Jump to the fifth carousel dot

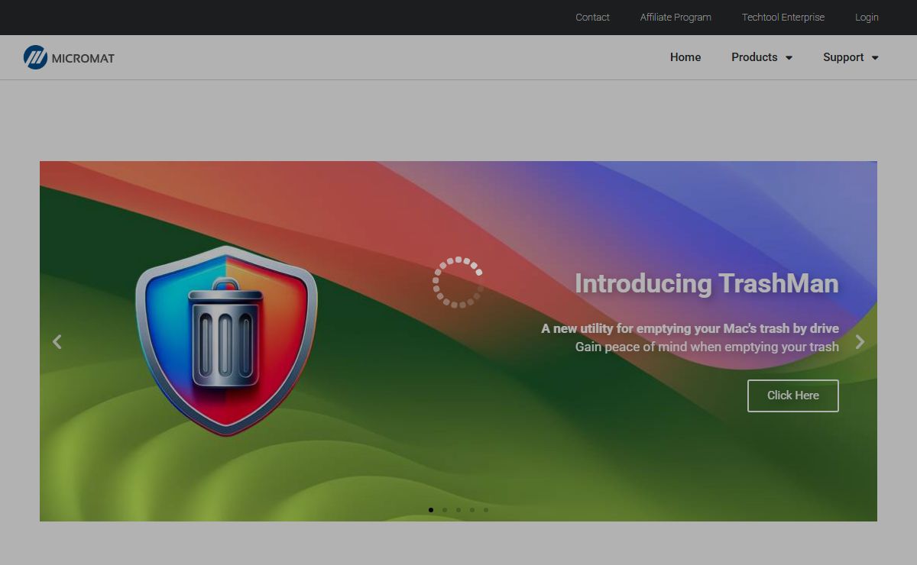(486, 510)
